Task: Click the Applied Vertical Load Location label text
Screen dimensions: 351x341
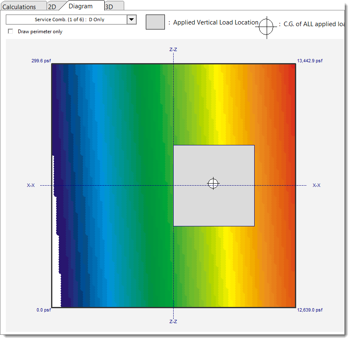Action: tap(215, 22)
